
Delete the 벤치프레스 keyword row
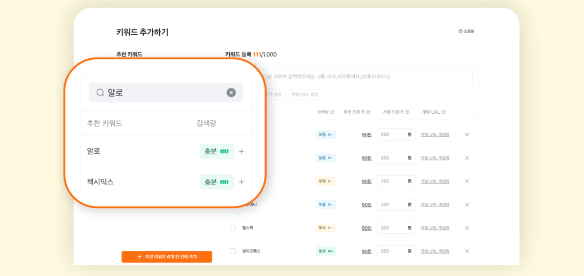pyautogui.click(x=467, y=251)
